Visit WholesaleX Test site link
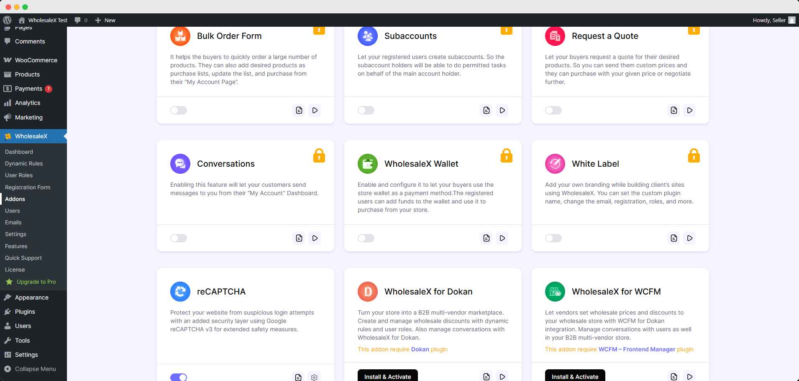The width and height of the screenshot is (799, 381). point(43,20)
